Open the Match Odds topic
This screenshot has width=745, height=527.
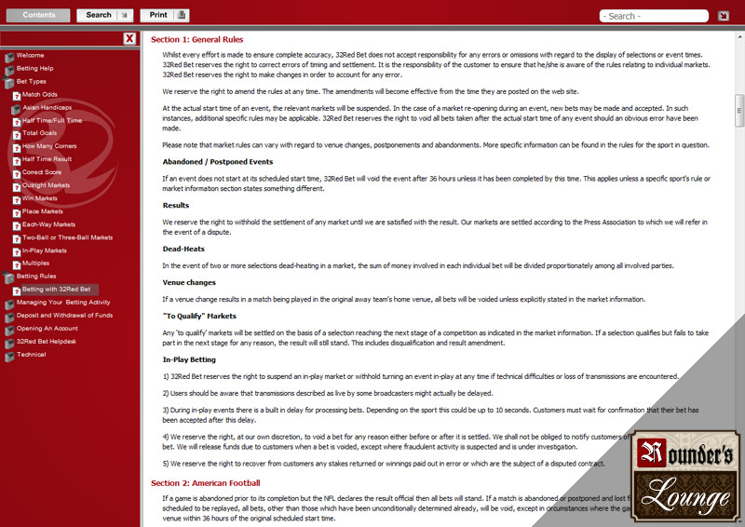coord(40,95)
